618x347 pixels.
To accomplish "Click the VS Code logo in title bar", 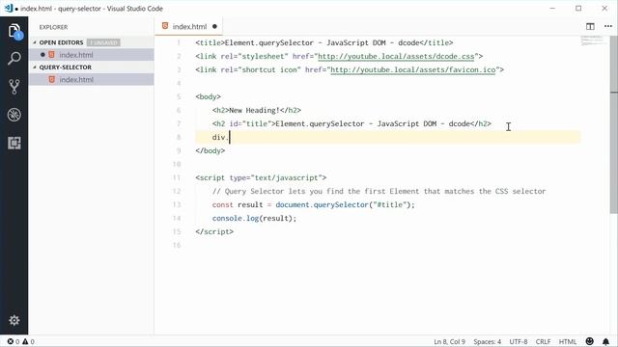I will (x=9, y=9).
